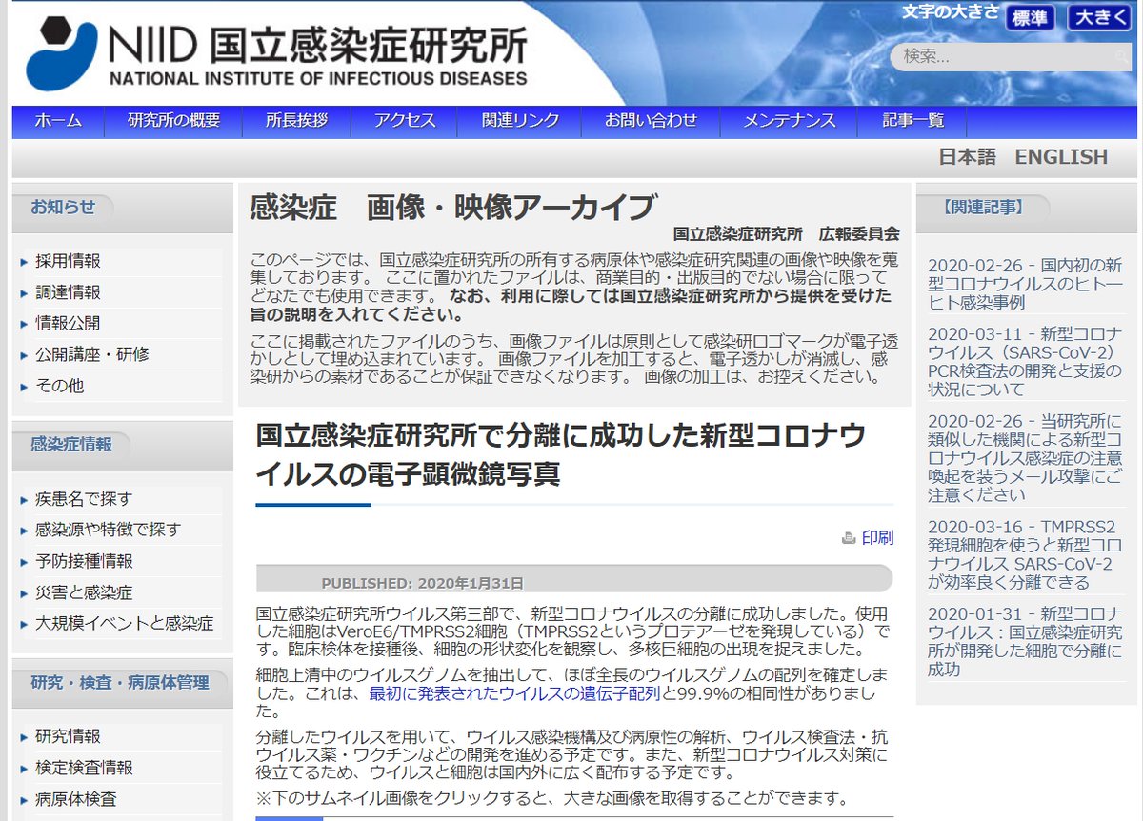This screenshot has width=1143, height=821.
Task: Open the ホーム menu item
Action: (58, 121)
